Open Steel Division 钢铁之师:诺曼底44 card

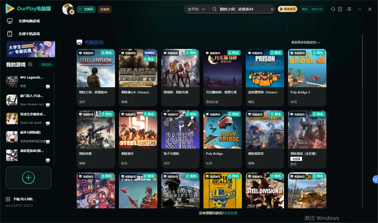(x=96, y=78)
